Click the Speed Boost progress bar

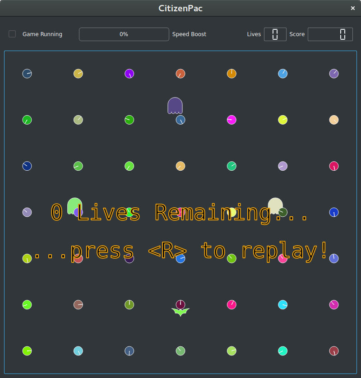coord(124,34)
